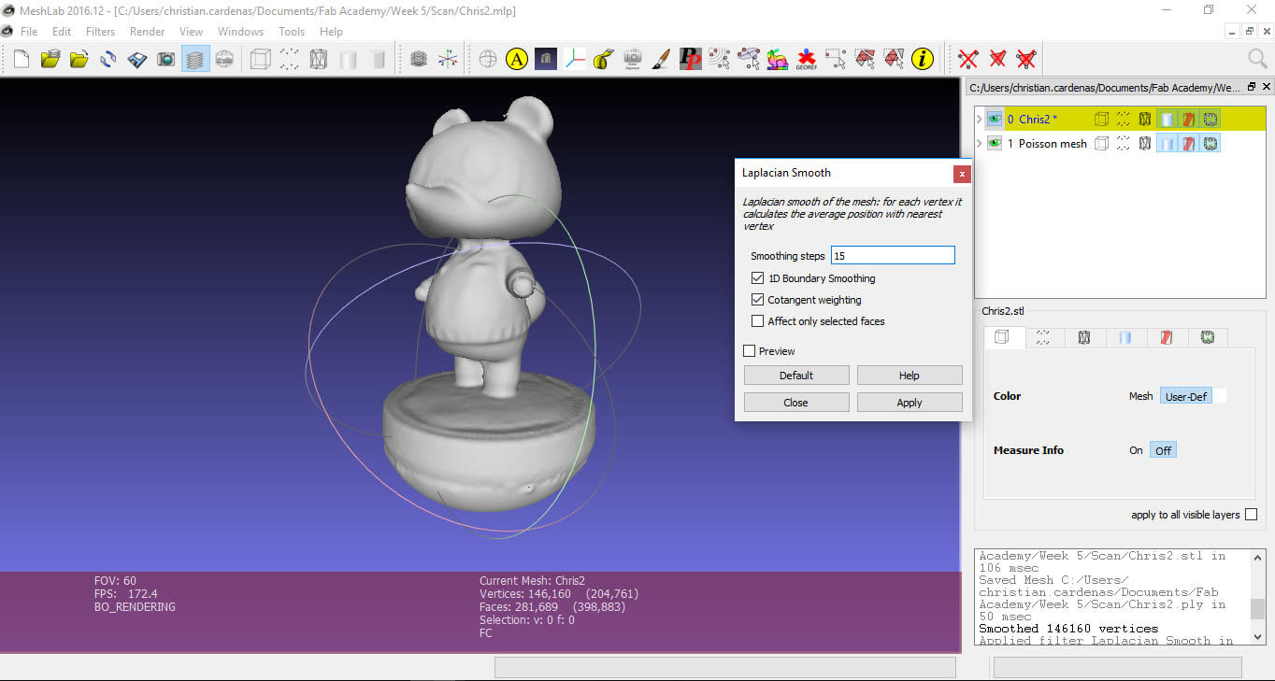Select the Mesh color option
Viewport: 1275px width, 681px height.
tap(1141, 396)
